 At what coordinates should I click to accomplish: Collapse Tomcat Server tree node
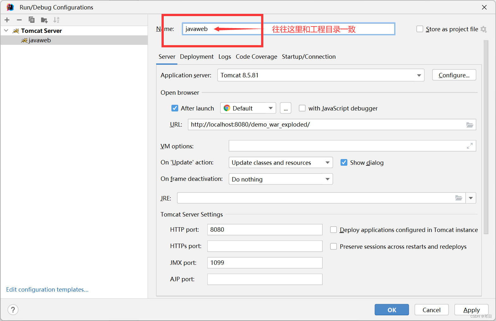6,31
